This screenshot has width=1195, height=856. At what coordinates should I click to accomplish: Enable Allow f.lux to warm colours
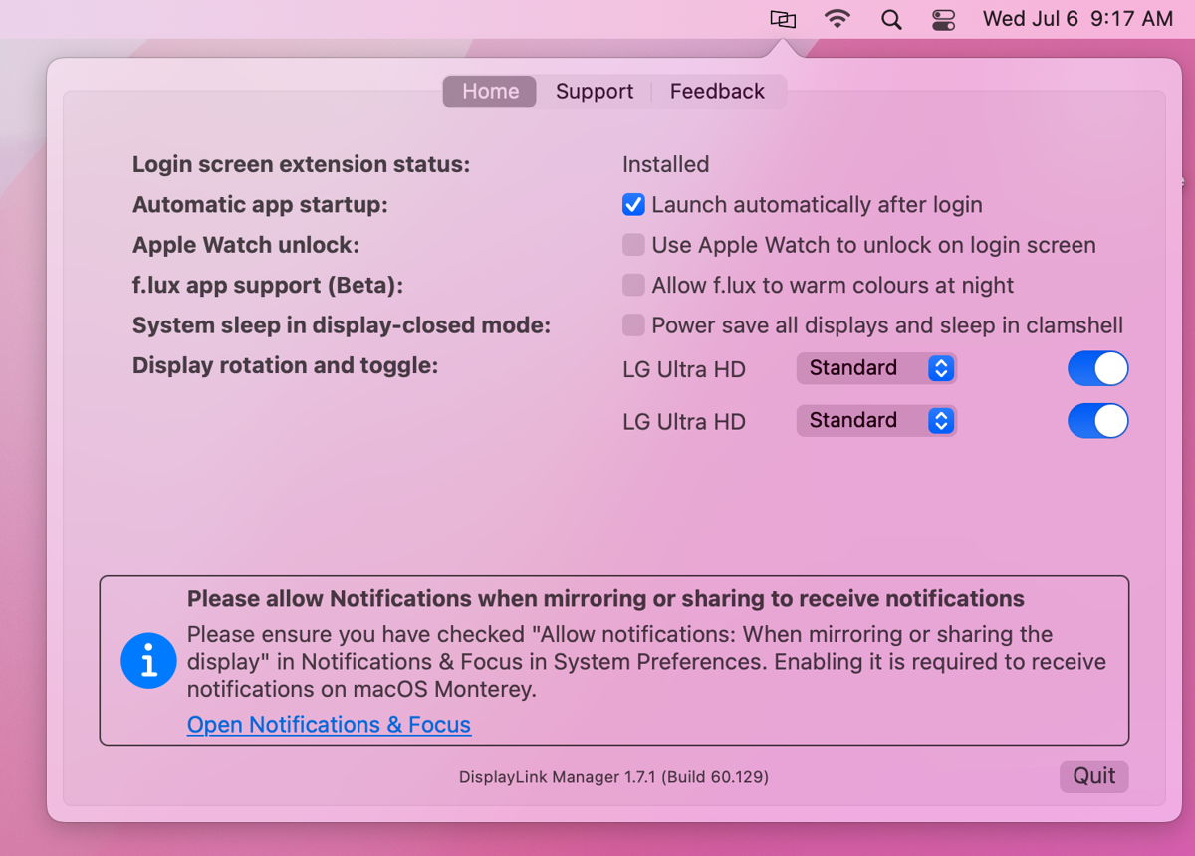[633, 286]
